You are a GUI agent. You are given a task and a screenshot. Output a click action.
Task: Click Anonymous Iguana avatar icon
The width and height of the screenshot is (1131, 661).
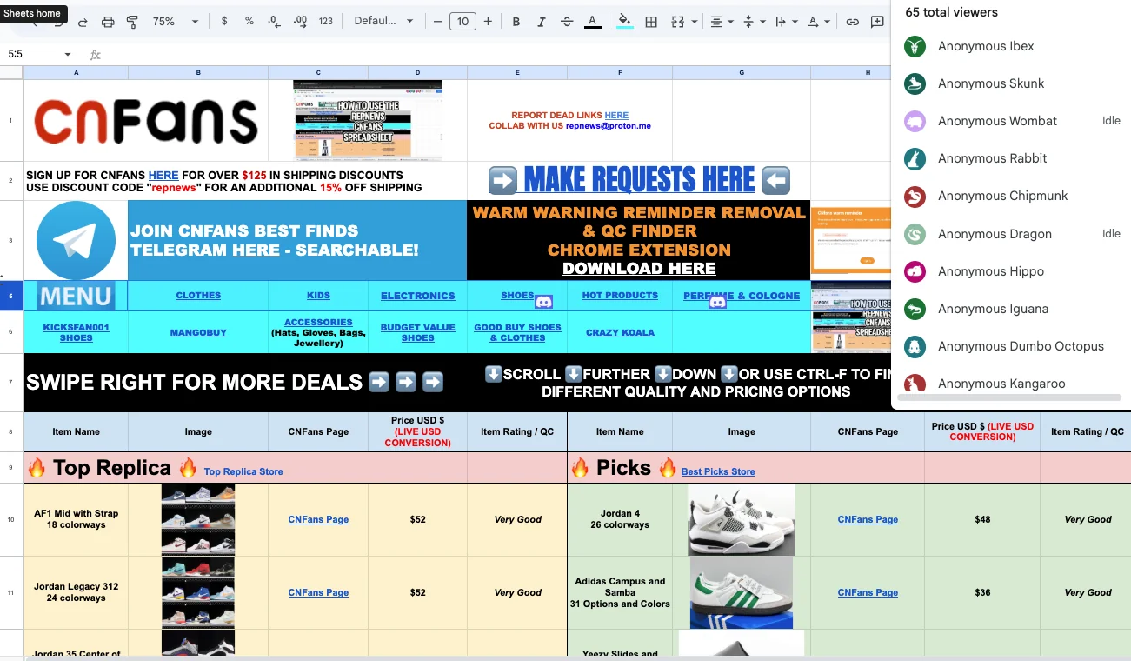[x=915, y=309]
